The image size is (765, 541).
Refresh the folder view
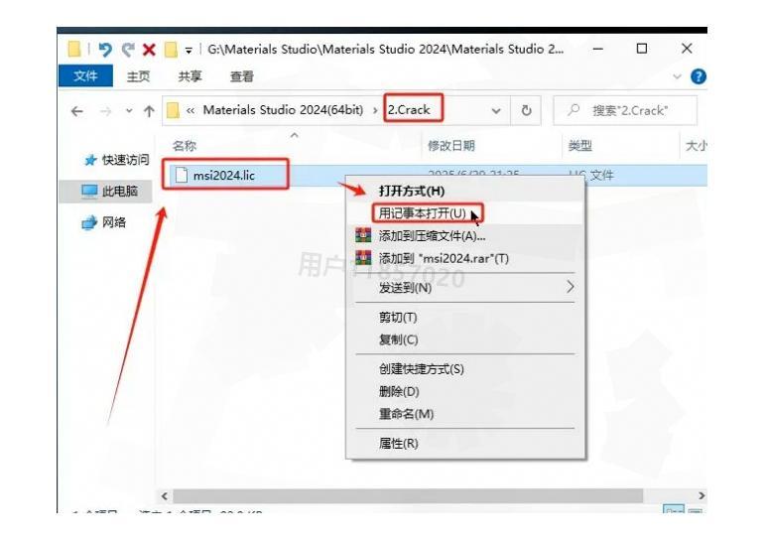[526, 111]
